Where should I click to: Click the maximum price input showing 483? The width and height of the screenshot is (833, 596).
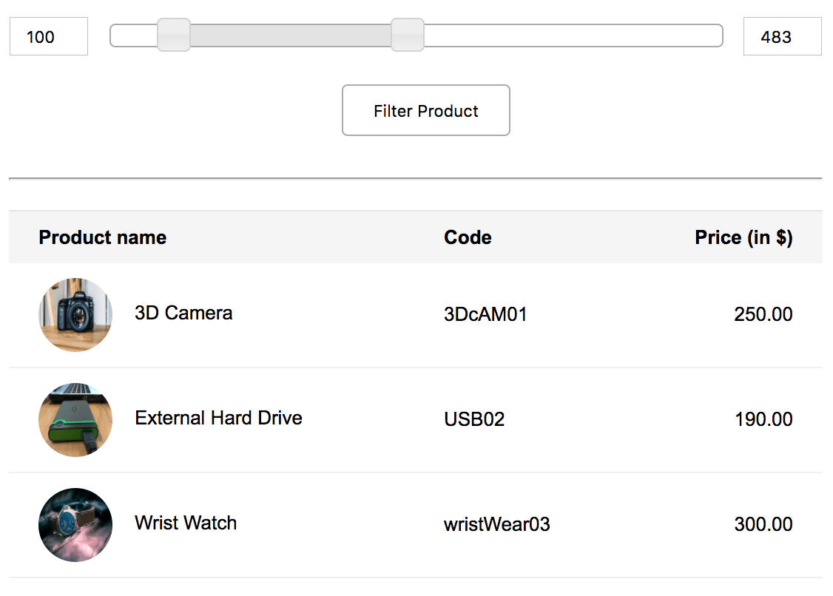pos(782,36)
